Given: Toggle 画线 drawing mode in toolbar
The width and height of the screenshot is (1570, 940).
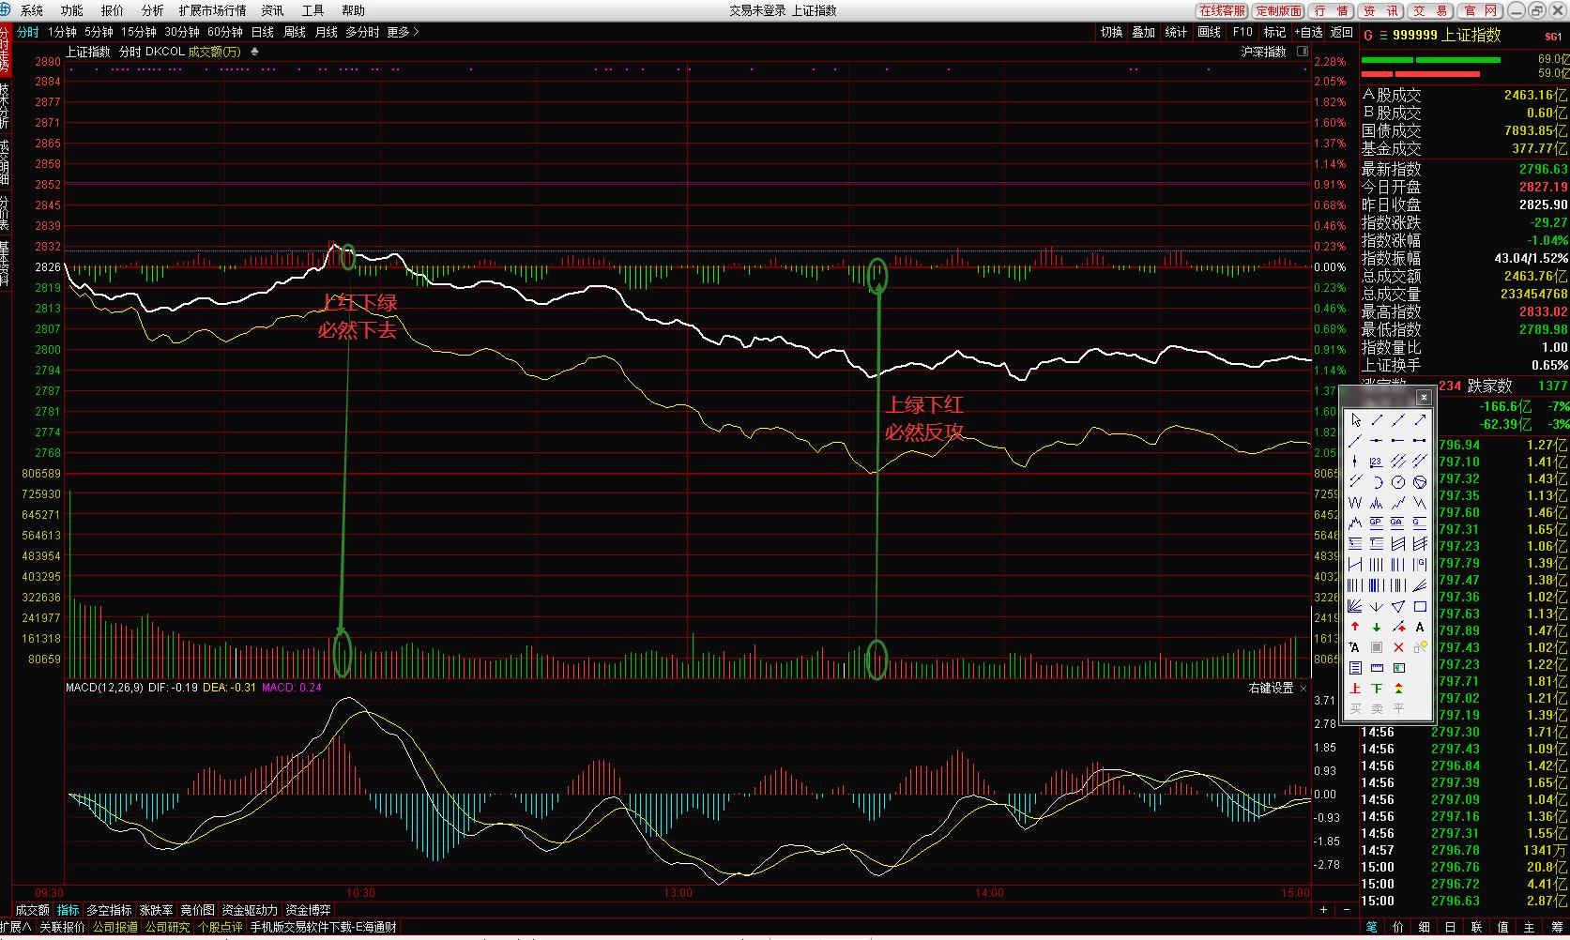Looking at the screenshot, I should (1210, 32).
